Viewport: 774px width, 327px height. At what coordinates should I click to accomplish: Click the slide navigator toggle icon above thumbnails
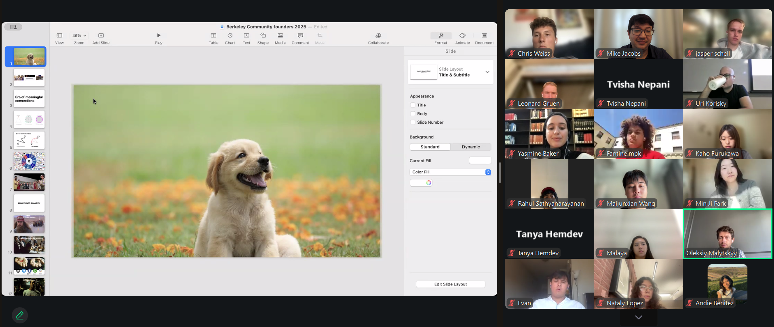click(x=13, y=27)
